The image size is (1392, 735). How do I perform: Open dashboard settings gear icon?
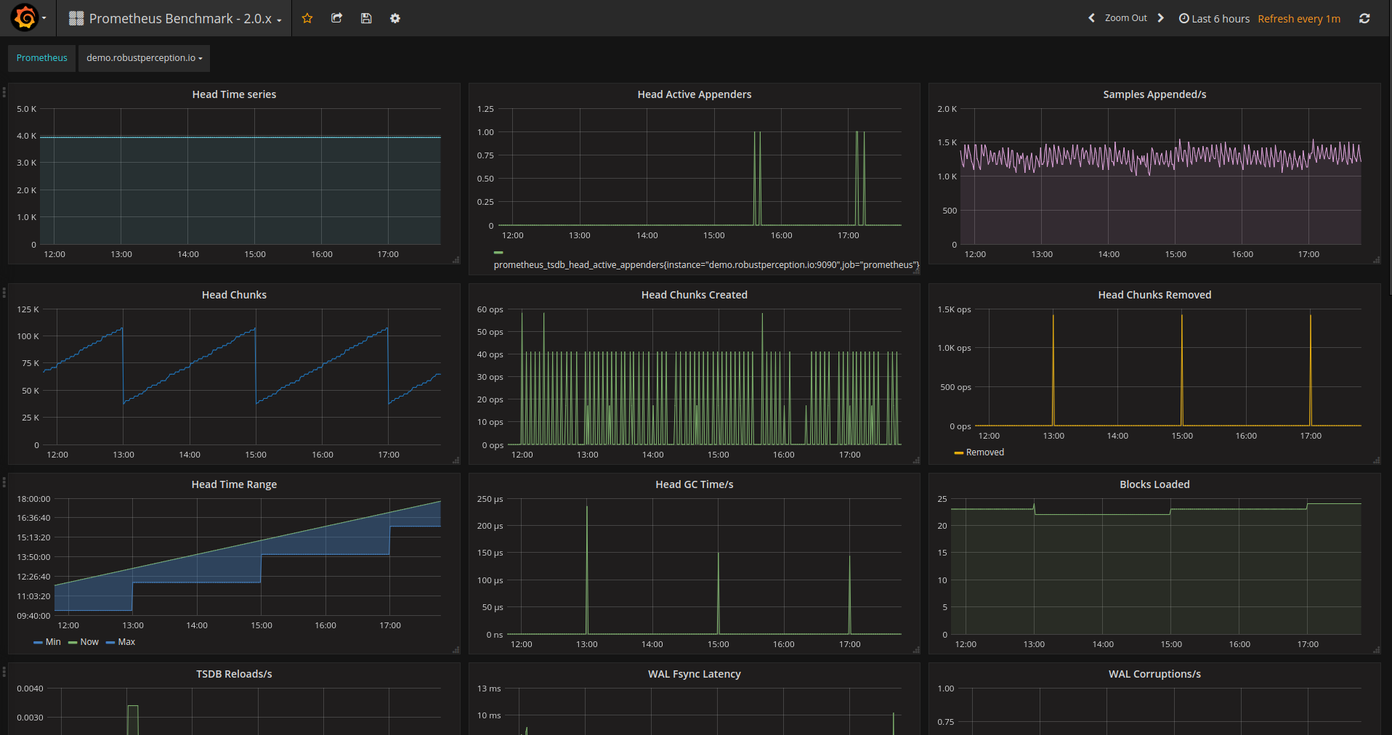click(x=395, y=18)
